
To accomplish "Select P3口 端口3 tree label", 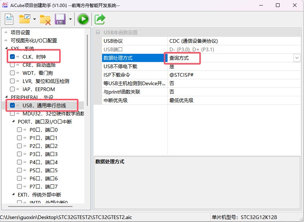I will coord(44,154).
